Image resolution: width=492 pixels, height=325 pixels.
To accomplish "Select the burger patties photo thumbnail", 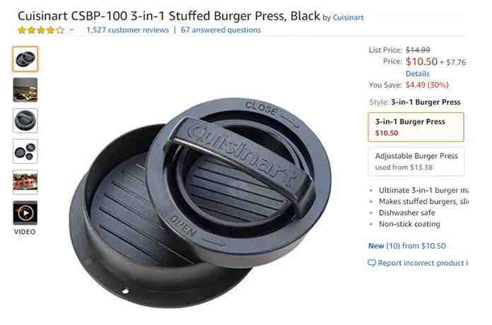I will (x=25, y=182).
